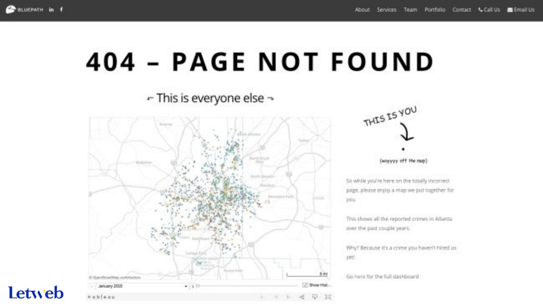
Task: Follow the 'Go here for the full dashboard' link
Action: [x=383, y=276]
